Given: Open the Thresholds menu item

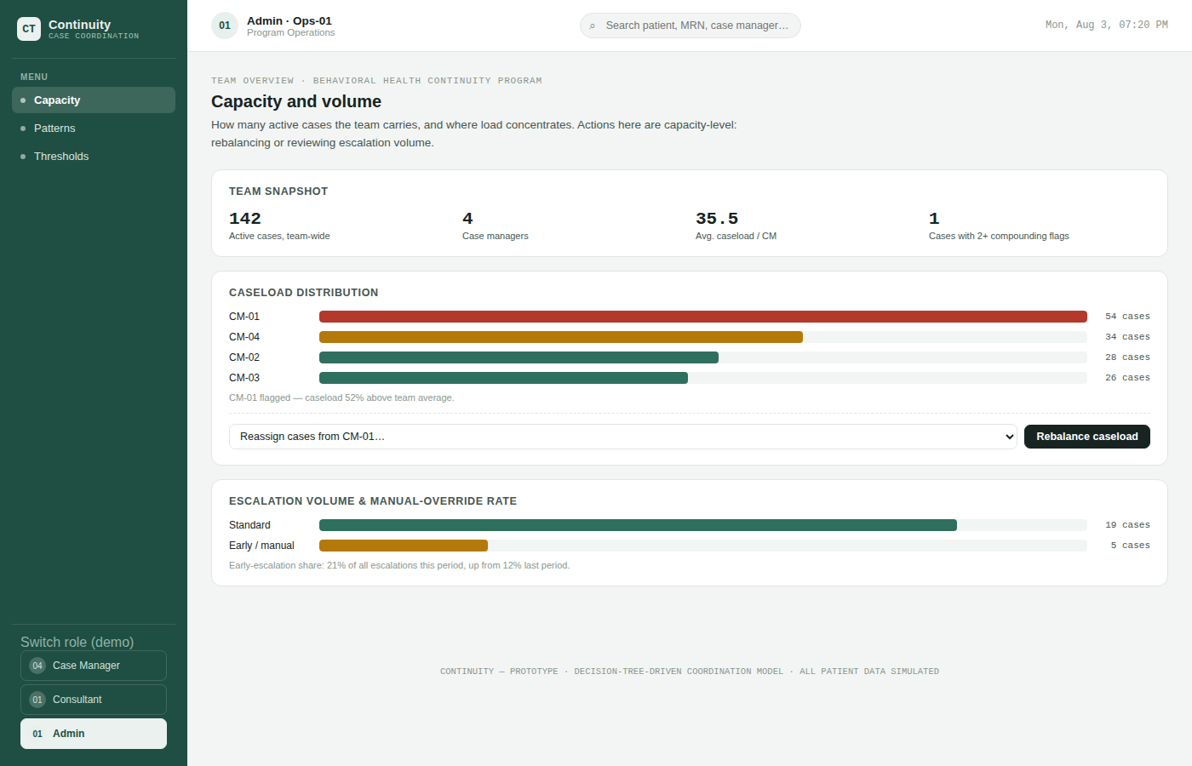Looking at the screenshot, I should click(x=94, y=157).
